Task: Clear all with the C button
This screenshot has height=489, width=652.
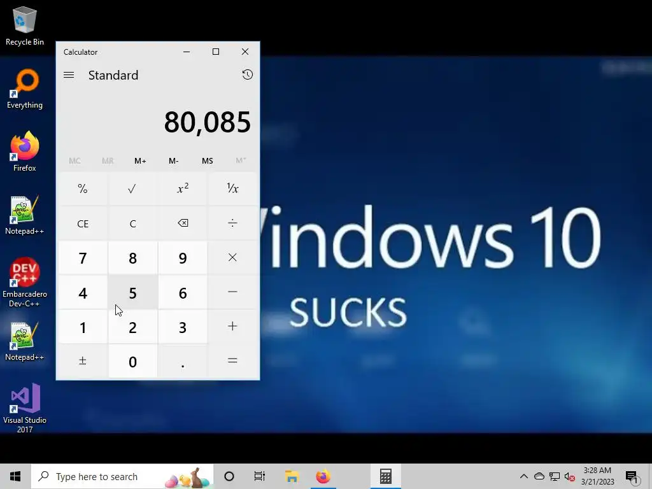Action: pos(132,223)
